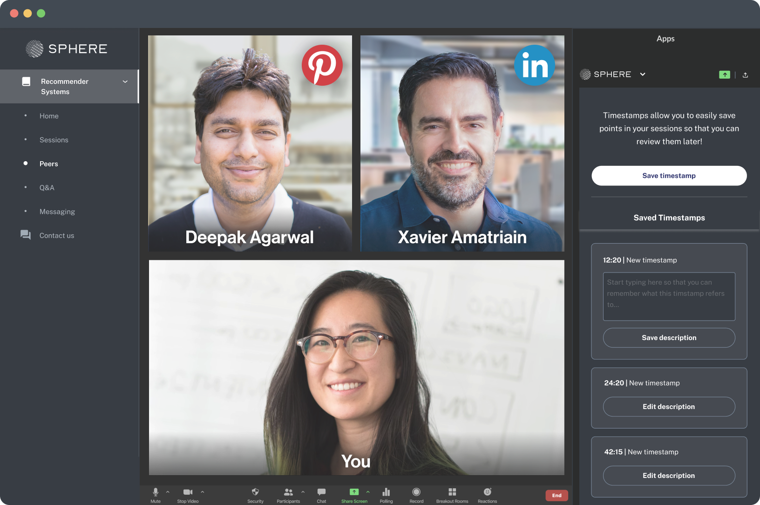This screenshot has width=760, height=505.
Task: Stop the video camera
Action: [x=188, y=495]
